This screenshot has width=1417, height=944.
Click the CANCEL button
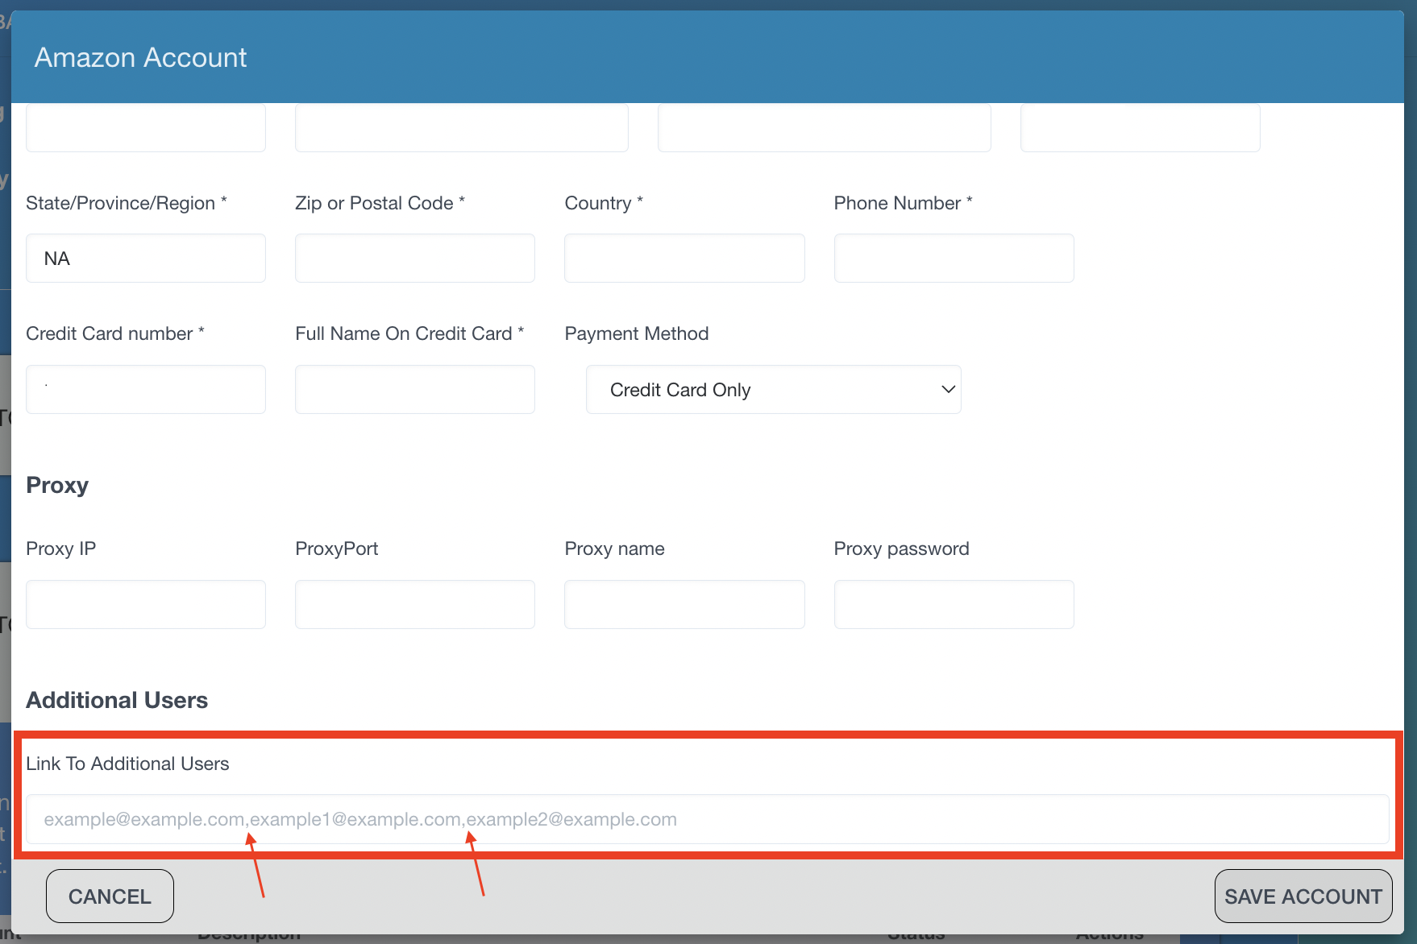[110, 896]
